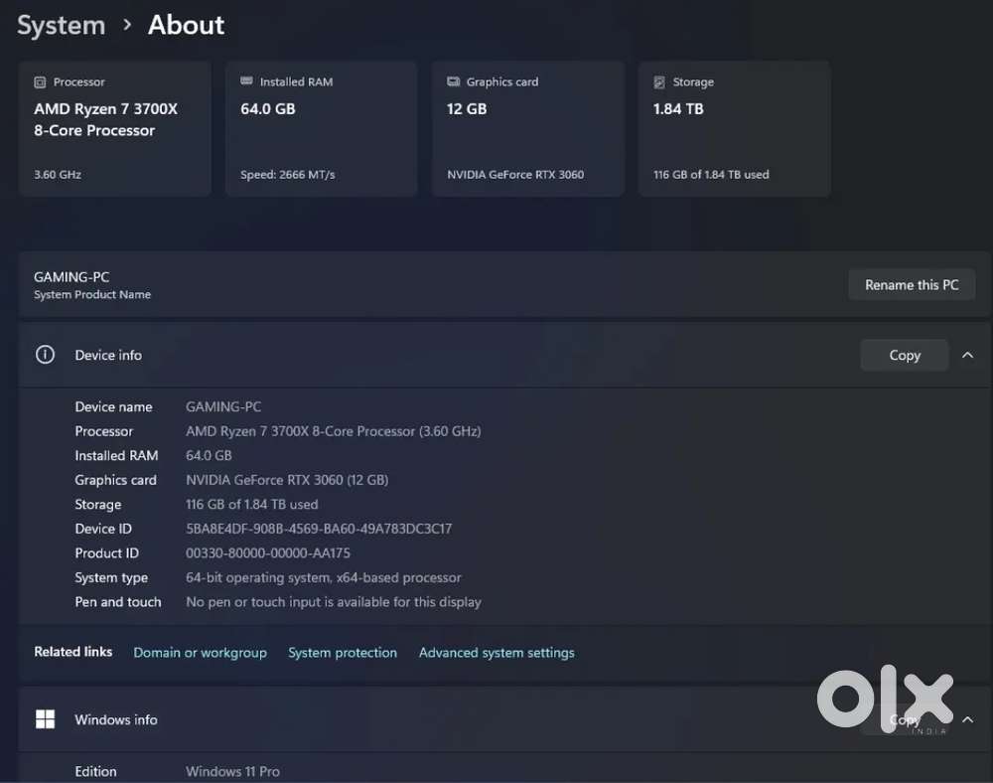Open Advanced system settings link
Viewport: 993px width, 783px height.
(x=496, y=653)
